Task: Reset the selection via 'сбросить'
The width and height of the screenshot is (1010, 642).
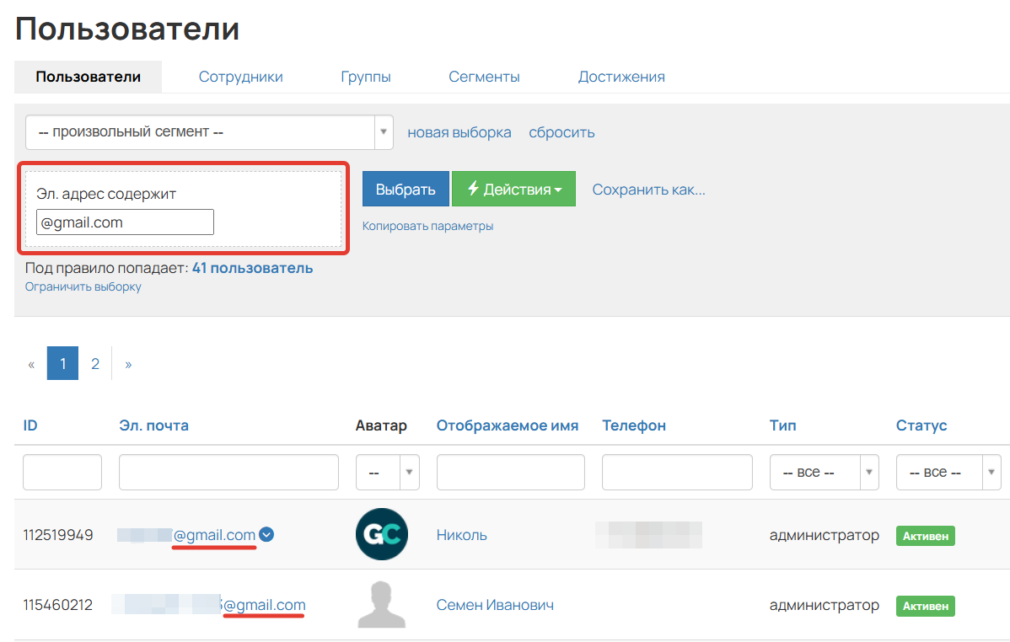Action: 561,132
